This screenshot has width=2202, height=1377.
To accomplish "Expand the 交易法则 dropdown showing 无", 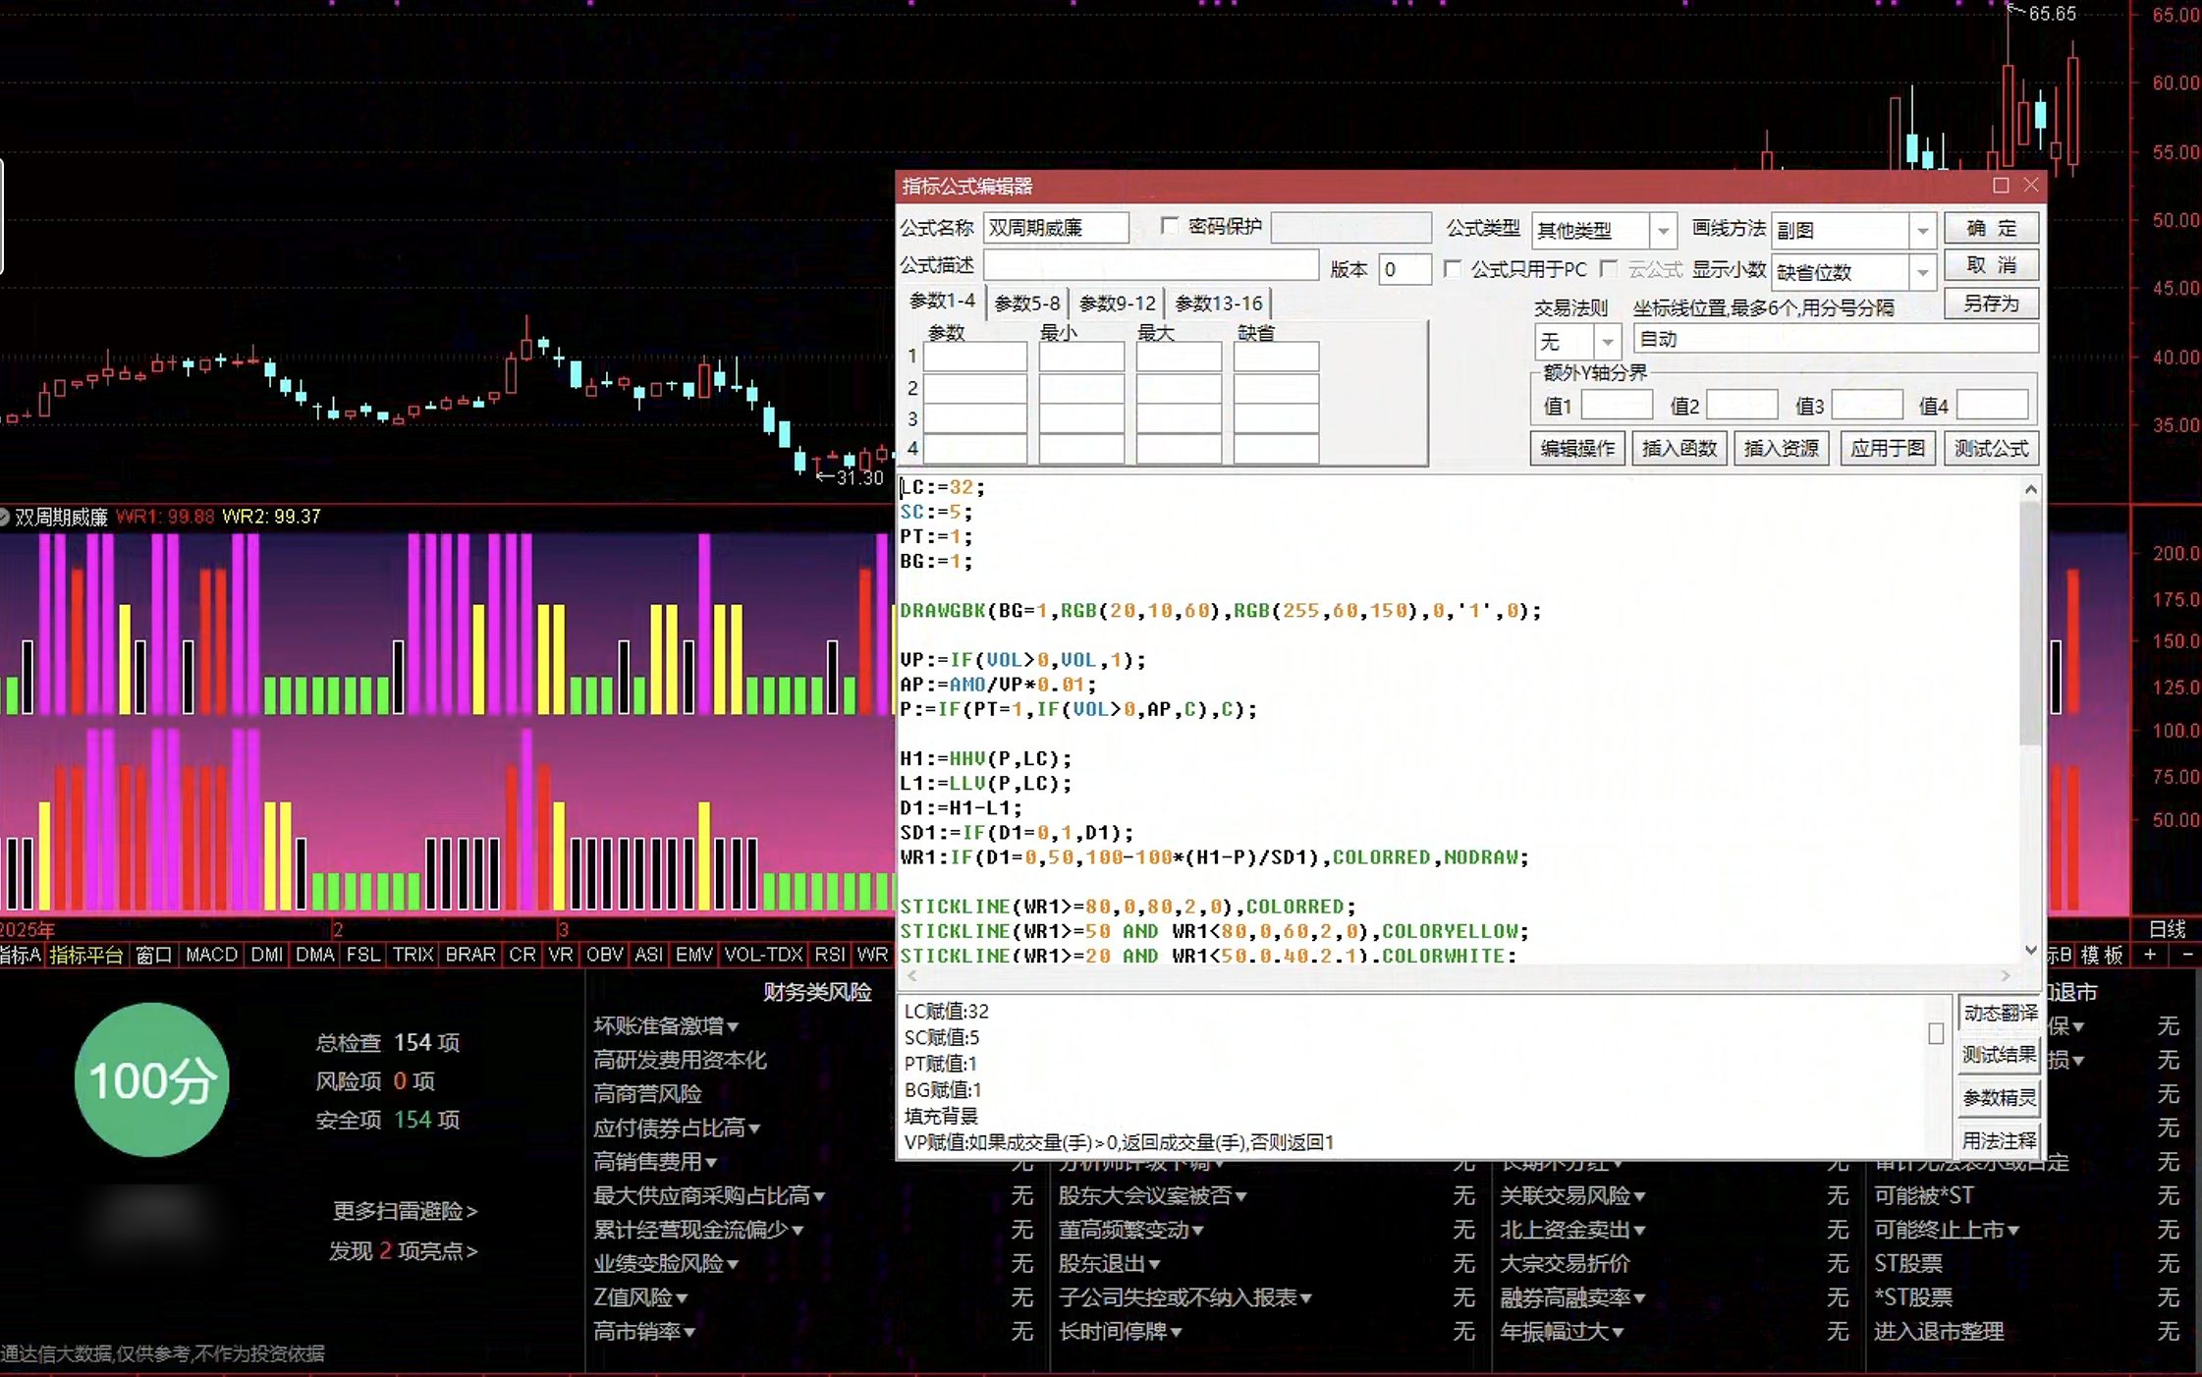I will (x=1608, y=341).
